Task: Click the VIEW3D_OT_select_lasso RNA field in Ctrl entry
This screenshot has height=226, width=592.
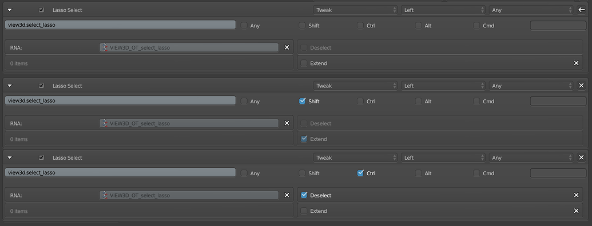Action: coord(189,195)
